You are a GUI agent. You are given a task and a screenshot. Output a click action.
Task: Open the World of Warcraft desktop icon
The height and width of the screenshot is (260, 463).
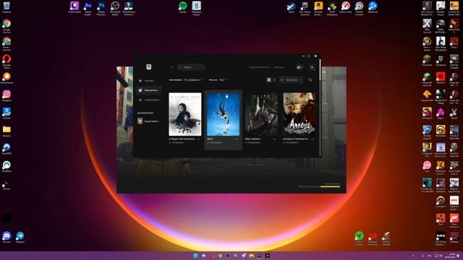pyautogui.click(x=427, y=43)
